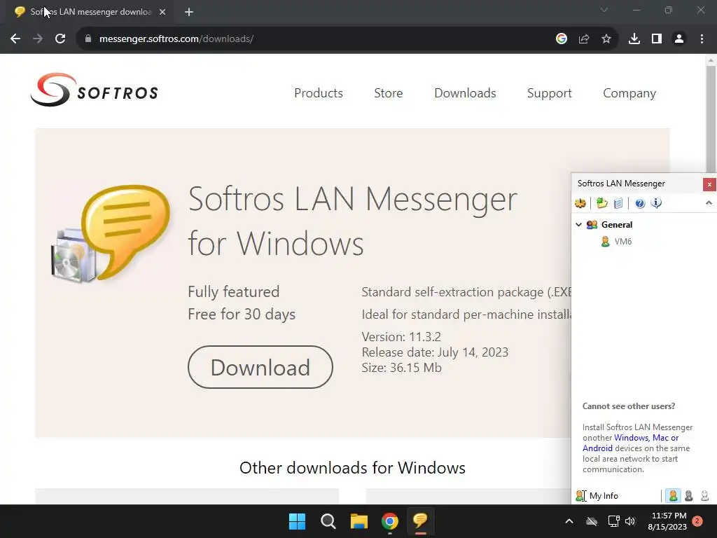Go back to the previous page
The height and width of the screenshot is (538, 717).
15,39
